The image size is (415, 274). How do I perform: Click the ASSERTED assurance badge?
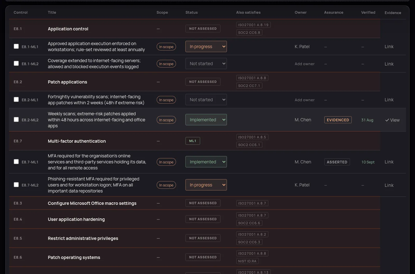click(x=337, y=162)
